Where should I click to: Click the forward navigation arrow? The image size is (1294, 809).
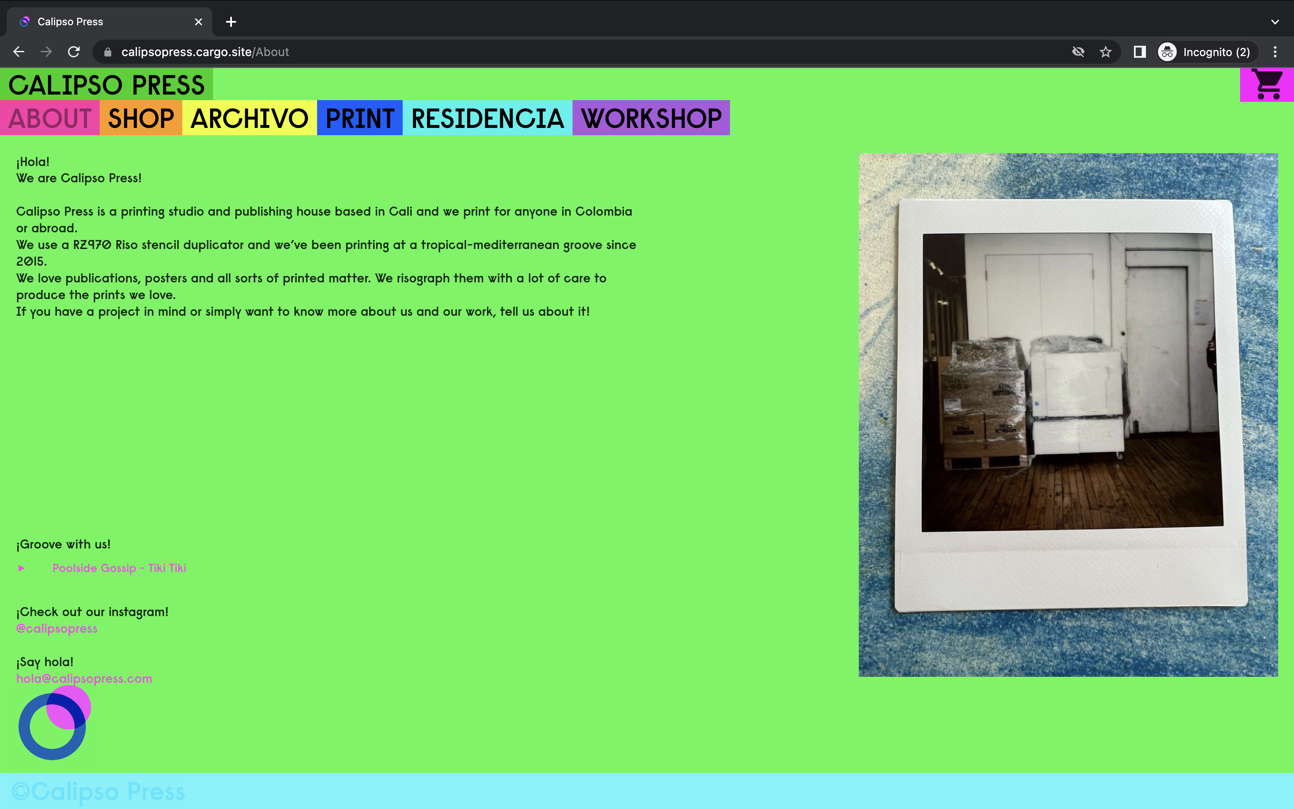(47, 52)
